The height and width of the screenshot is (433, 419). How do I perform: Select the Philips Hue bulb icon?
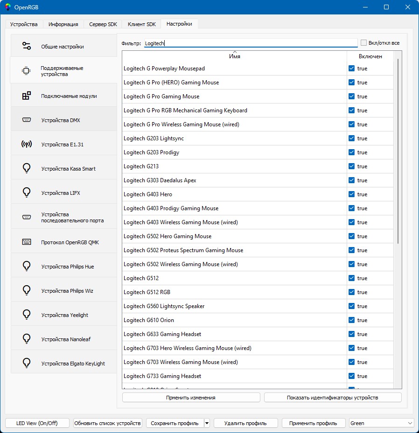[x=27, y=266]
